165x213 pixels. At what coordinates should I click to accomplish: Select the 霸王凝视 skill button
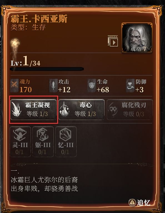34,110
